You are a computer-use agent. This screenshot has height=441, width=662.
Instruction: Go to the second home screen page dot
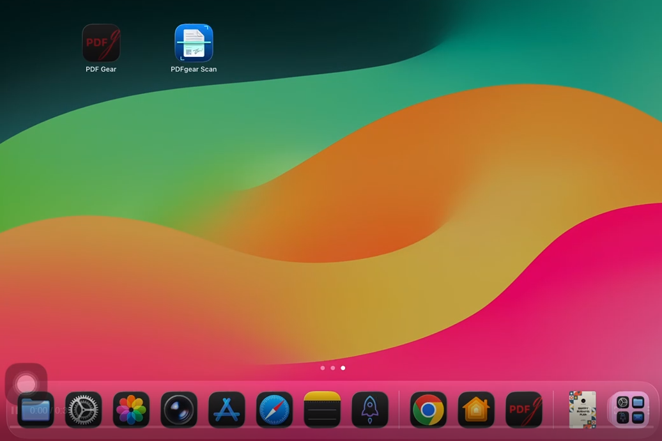(x=333, y=368)
